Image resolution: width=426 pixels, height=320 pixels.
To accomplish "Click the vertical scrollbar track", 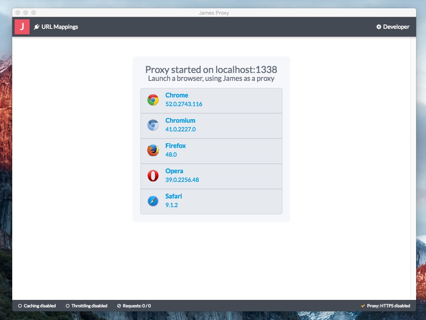I will 413,168.
